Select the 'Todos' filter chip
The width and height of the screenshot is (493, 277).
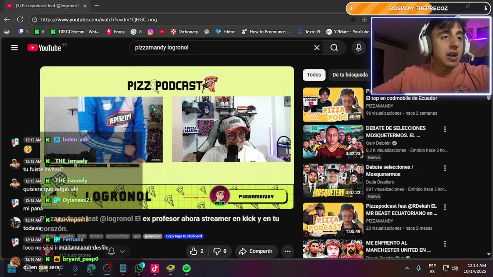[314, 75]
